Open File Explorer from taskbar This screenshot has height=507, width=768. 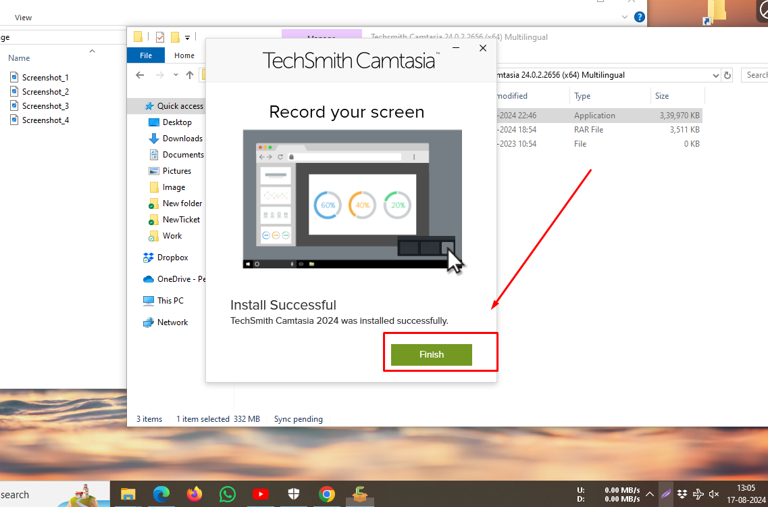[x=128, y=493]
